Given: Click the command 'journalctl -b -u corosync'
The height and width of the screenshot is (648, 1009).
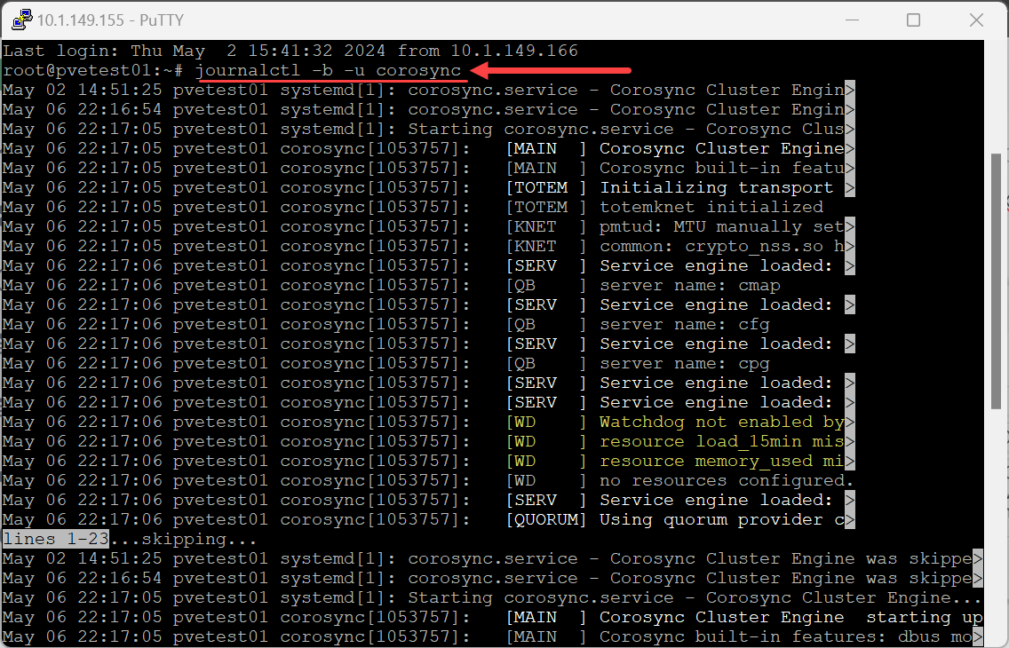Looking at the screenshot, I should coord(329,70).
